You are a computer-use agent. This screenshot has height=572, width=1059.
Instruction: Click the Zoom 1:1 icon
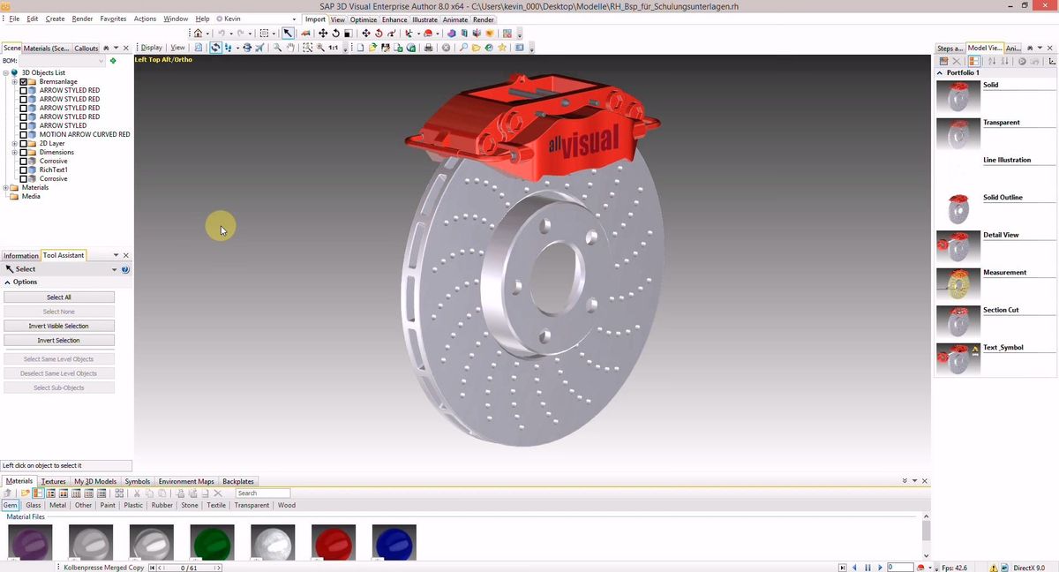click(334, 47)
